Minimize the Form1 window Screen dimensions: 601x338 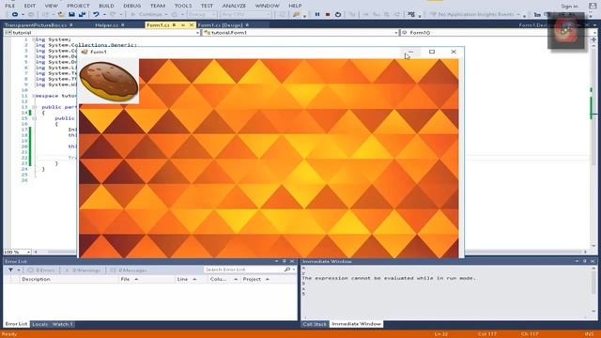[410, 52]
